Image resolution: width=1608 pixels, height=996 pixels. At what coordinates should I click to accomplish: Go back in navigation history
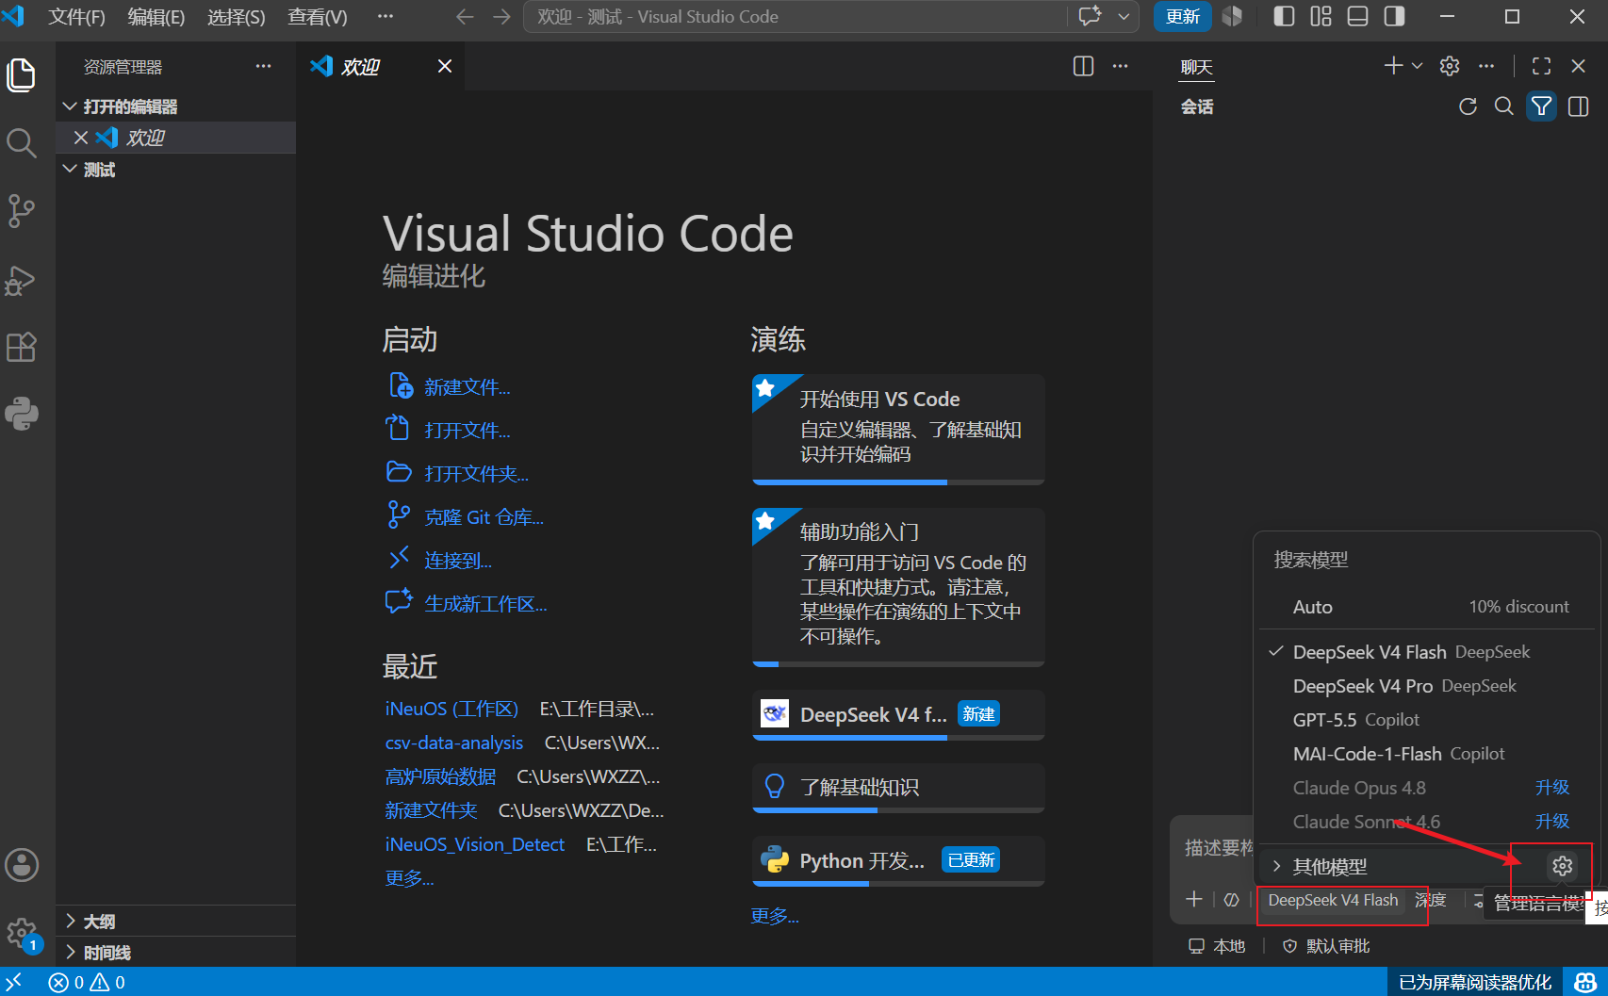(465, 17)
